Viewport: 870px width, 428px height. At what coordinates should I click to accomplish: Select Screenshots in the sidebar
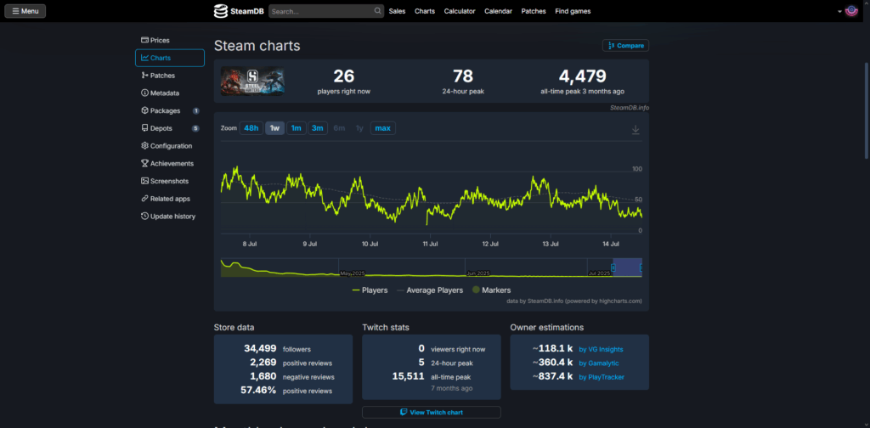tap(170, 181)
